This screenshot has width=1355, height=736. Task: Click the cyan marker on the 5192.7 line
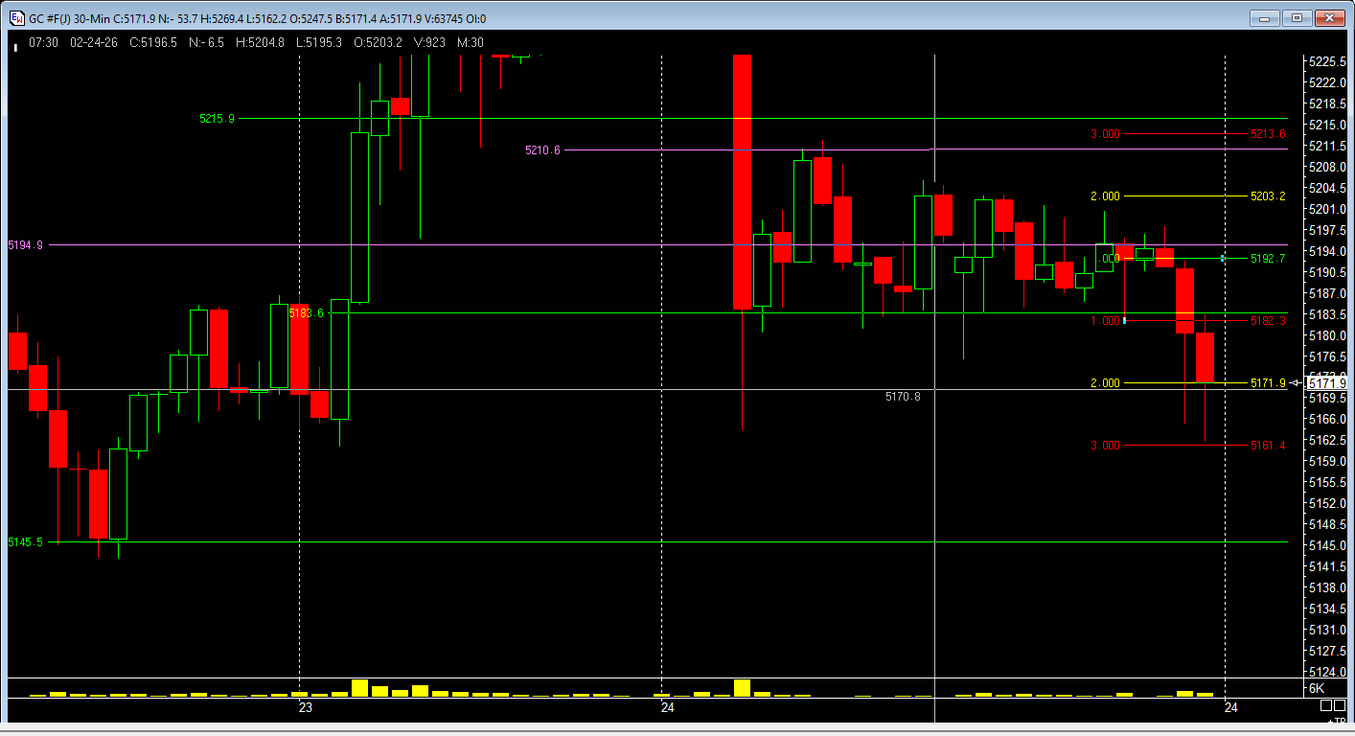pos(1223,259)
